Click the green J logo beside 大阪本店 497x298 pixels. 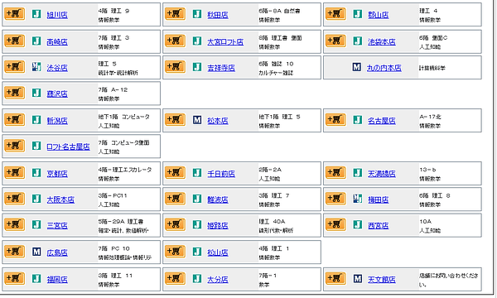pos(36,199)
